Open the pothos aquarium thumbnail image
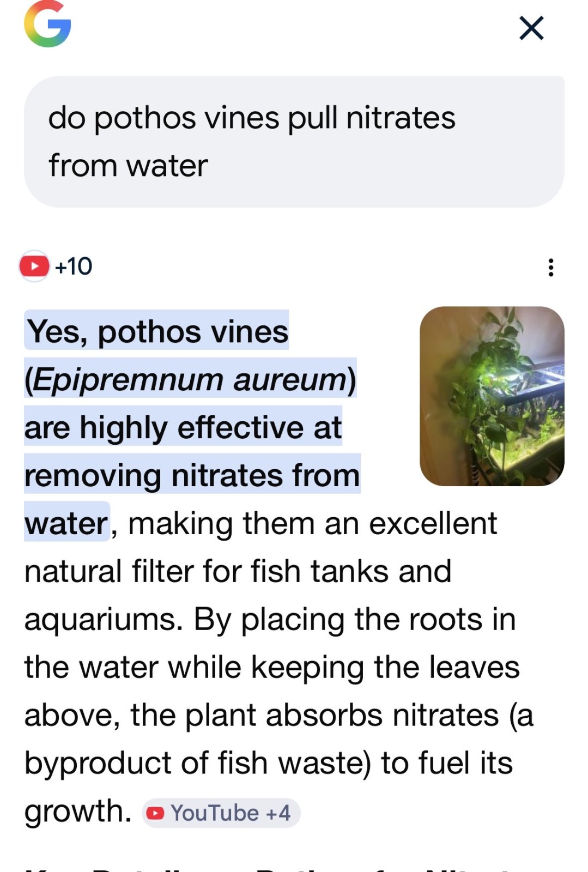Screen dimensions: 588x872 click(x=492, y=396)
